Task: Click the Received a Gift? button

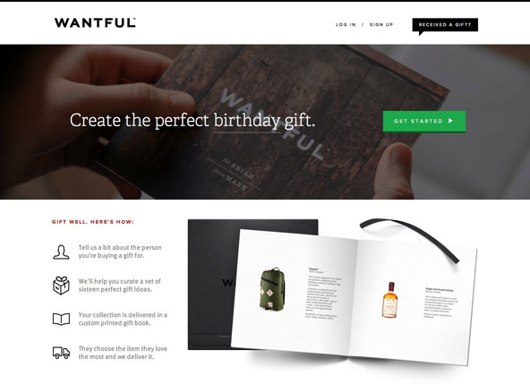Action: coord(445,25)
